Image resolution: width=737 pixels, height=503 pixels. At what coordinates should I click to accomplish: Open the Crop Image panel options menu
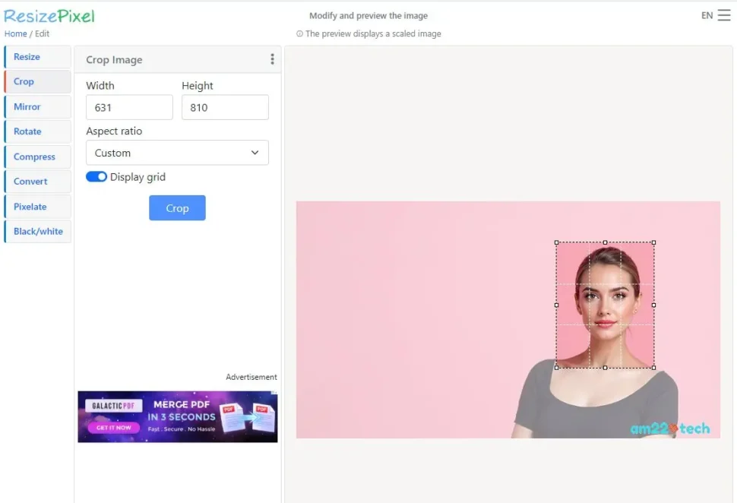pyautogui.click(x=272, y=59)
